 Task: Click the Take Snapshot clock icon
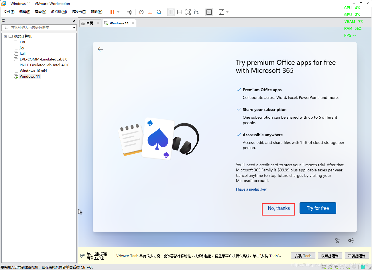tap(141, 12)
